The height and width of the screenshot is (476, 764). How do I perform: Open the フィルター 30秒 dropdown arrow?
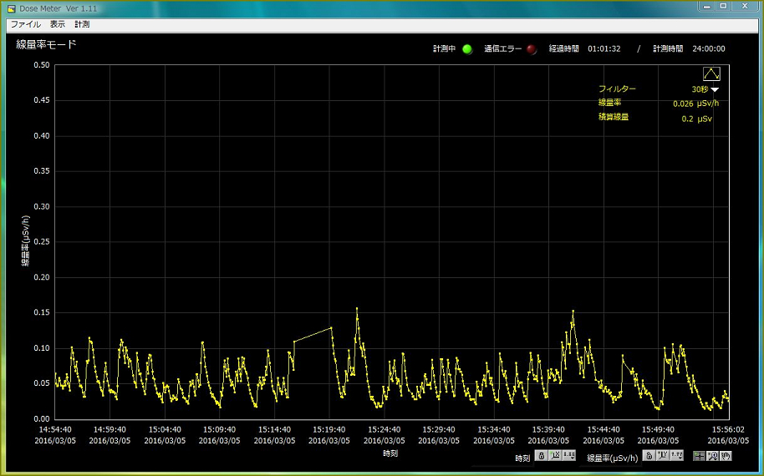pyautogui.click(x=715, y=89)
